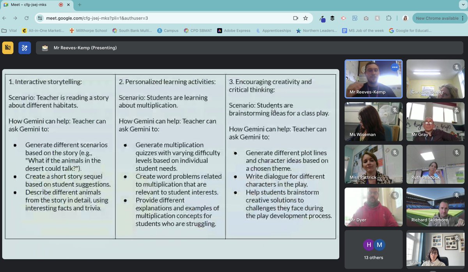This screenshot has width=468, height=272.
Task: Select Miss Pattrick's video tile
Action: point(374,164)
